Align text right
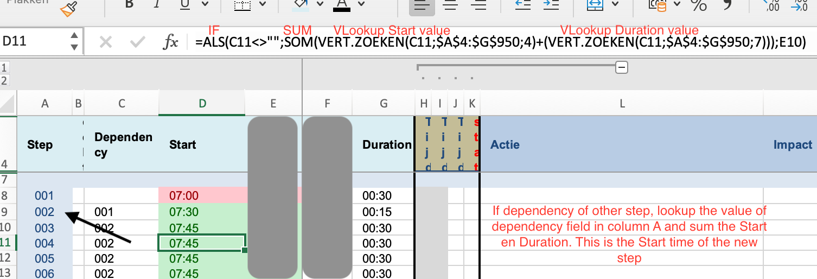The height and width of the screenshot is (279, 817). click(x=478, y=5)
